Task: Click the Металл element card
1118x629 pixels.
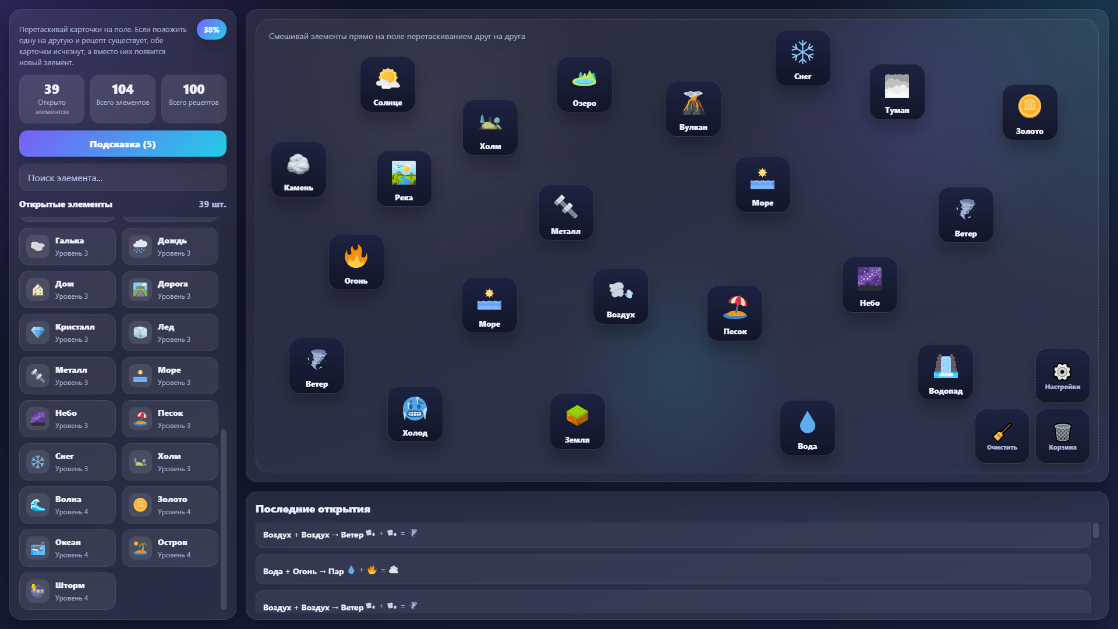Action: pyautogui.click(x=565, y=213)
